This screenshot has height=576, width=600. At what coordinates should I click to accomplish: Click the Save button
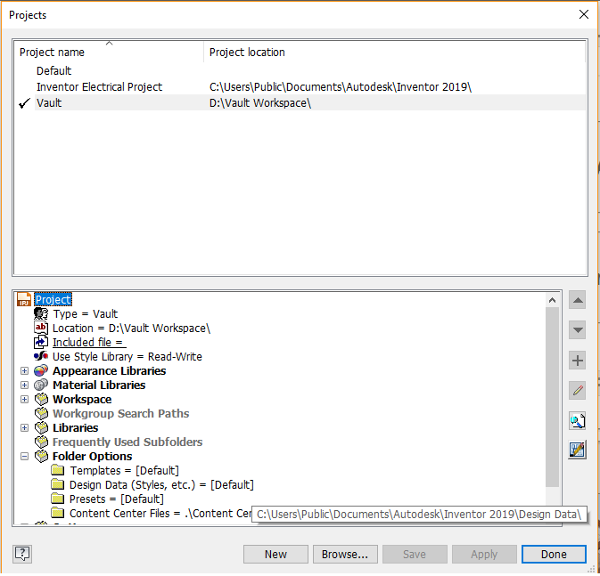(415, 555)
